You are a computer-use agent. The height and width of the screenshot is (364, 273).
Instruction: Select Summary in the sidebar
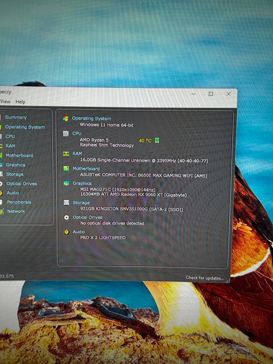tap(16, 117)
